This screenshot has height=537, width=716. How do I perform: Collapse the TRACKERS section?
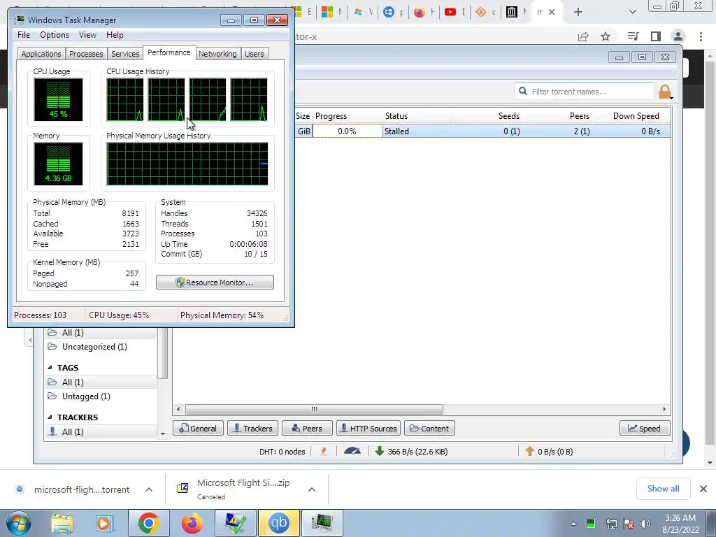point(50,417)
